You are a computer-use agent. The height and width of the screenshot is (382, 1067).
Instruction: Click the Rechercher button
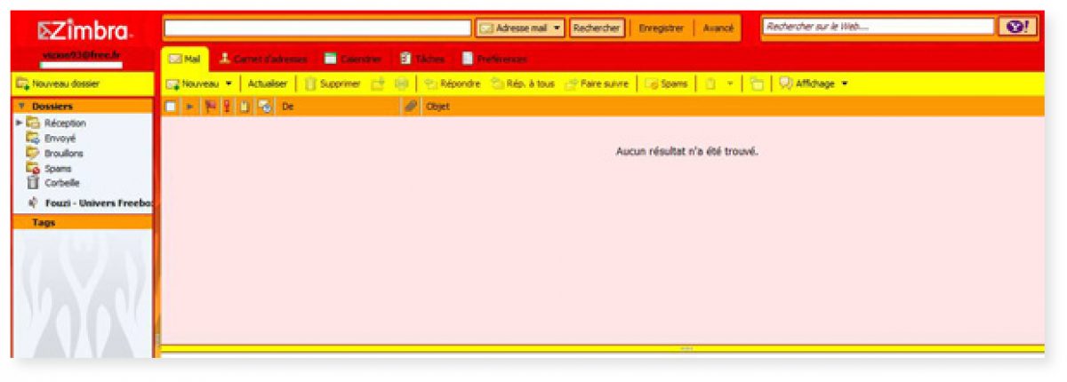click(x=597, y=28)
